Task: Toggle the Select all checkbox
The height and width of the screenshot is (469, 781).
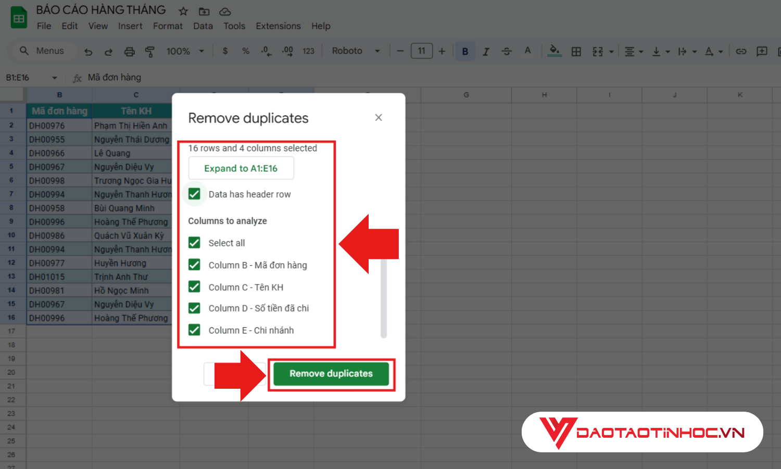Action: [195, 243]
